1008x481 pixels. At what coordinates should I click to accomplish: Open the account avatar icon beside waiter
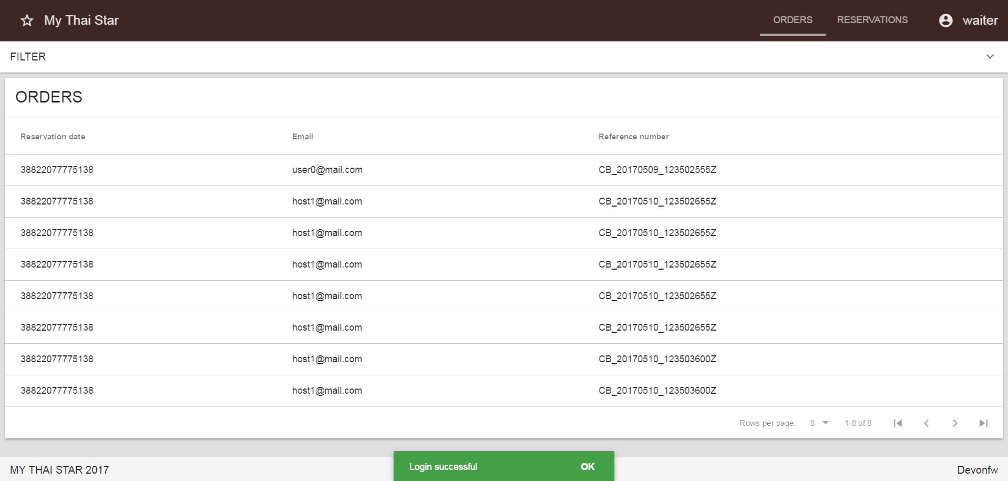point(945,21)
